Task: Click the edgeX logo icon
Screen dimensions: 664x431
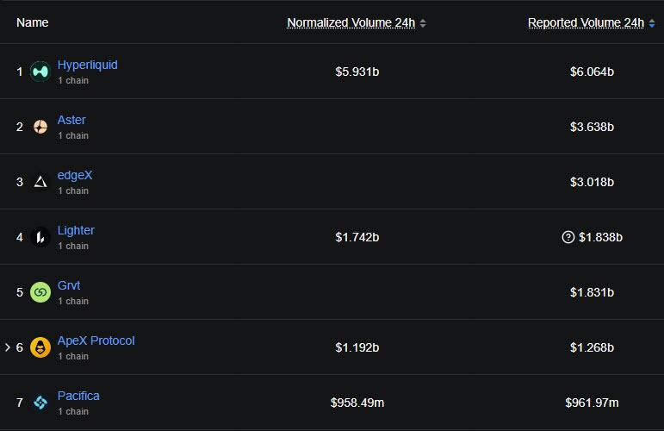Action: (x=40, y=182)
